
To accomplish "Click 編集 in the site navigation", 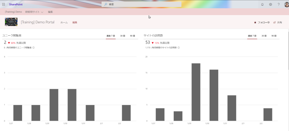I will pos(75,22).
